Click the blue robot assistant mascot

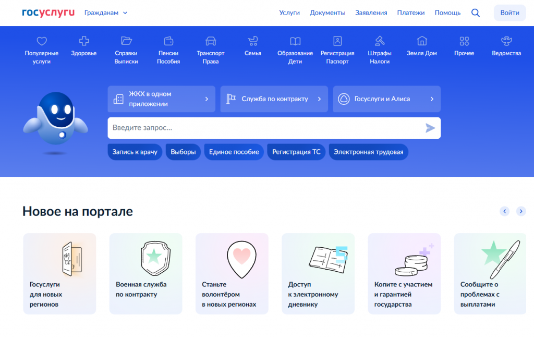click(x=55, y=119)
